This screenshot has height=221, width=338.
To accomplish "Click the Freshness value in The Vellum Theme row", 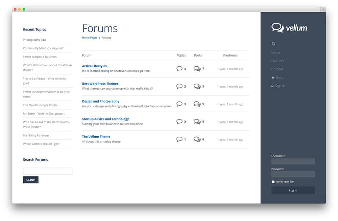I will pyautogui.click(x=230, y=140).
